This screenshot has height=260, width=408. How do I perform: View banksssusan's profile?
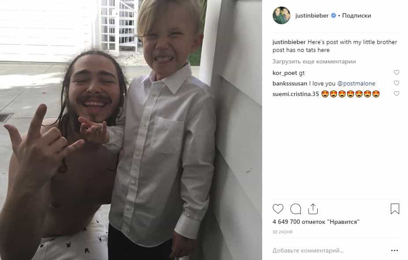[x=290, y=84]
